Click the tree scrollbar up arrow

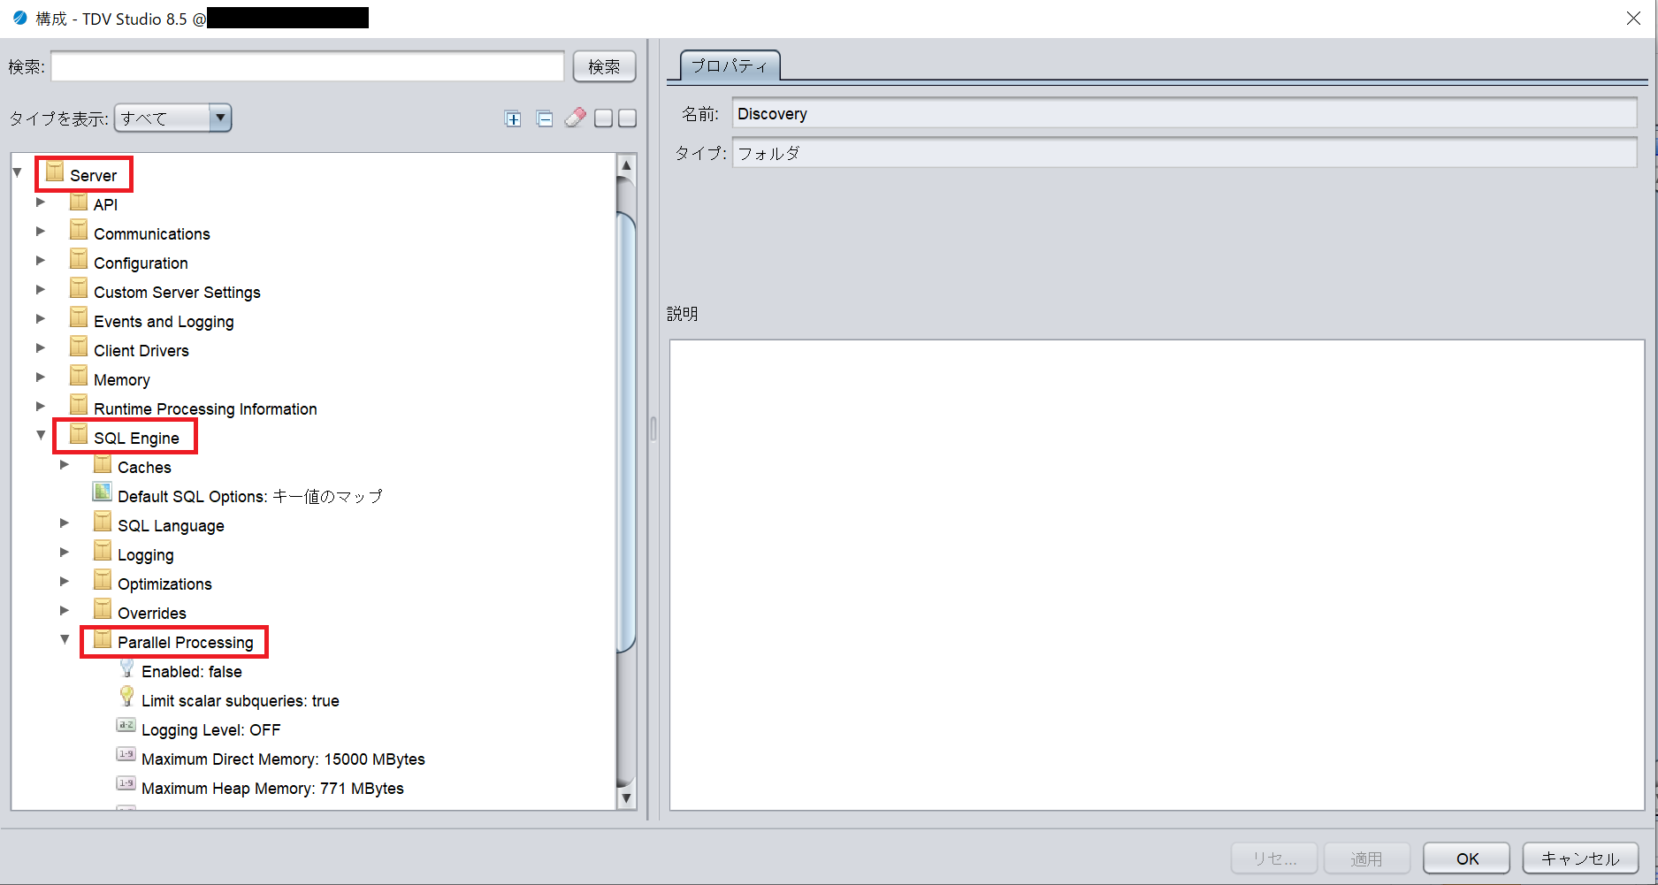626,165
